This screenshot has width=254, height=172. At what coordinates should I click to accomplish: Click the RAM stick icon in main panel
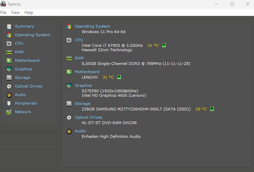click(69, 58)
